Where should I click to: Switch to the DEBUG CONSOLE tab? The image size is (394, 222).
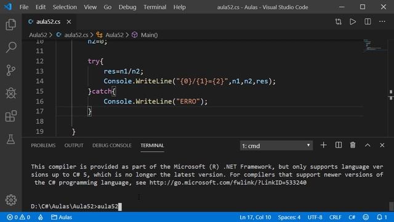click(x=112, y=146)
